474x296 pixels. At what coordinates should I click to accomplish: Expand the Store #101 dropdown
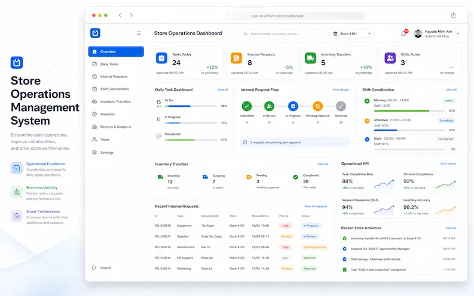click(351, 33)
